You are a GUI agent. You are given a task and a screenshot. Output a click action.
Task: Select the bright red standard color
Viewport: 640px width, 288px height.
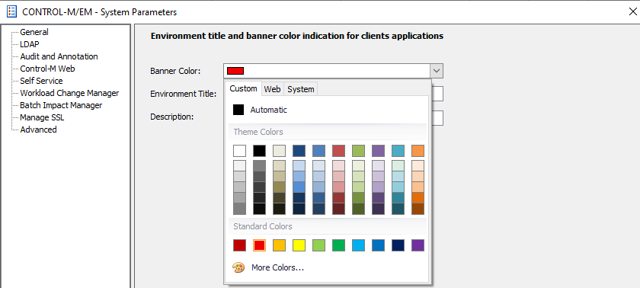click(x=259, y=245)
